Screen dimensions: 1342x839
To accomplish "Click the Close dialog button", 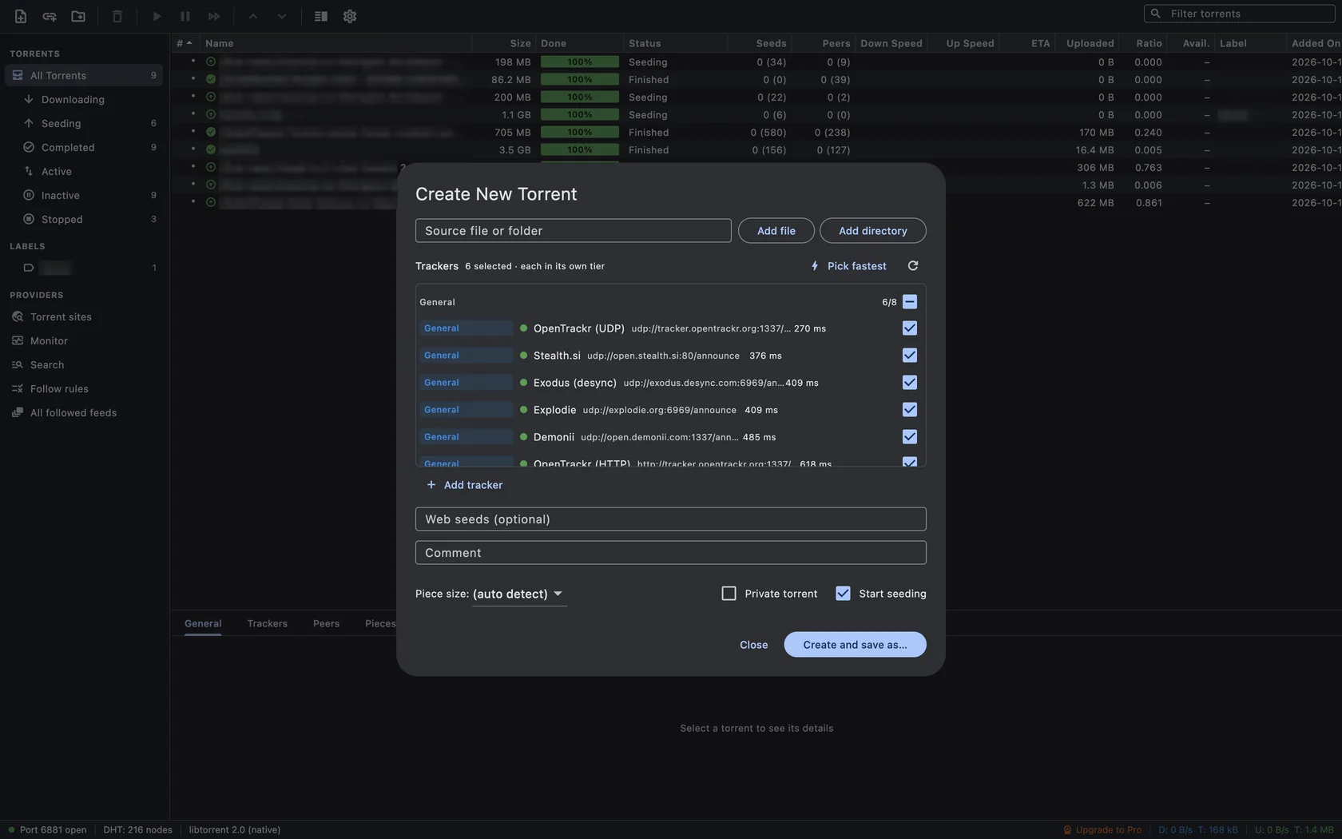I will point(753,645).
